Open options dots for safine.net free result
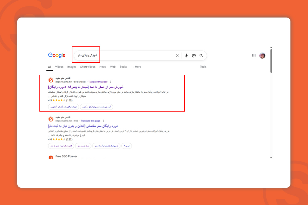308x205 pixels. (x=103, y=121)
